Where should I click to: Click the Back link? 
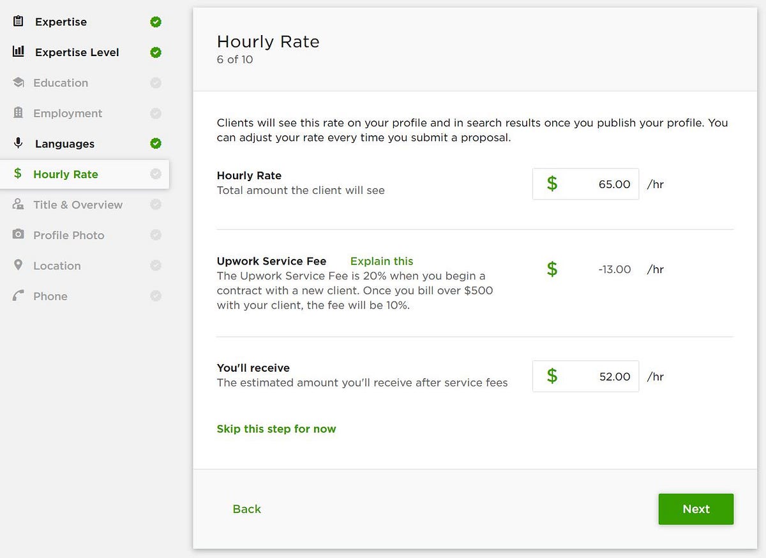coord(247,509)
